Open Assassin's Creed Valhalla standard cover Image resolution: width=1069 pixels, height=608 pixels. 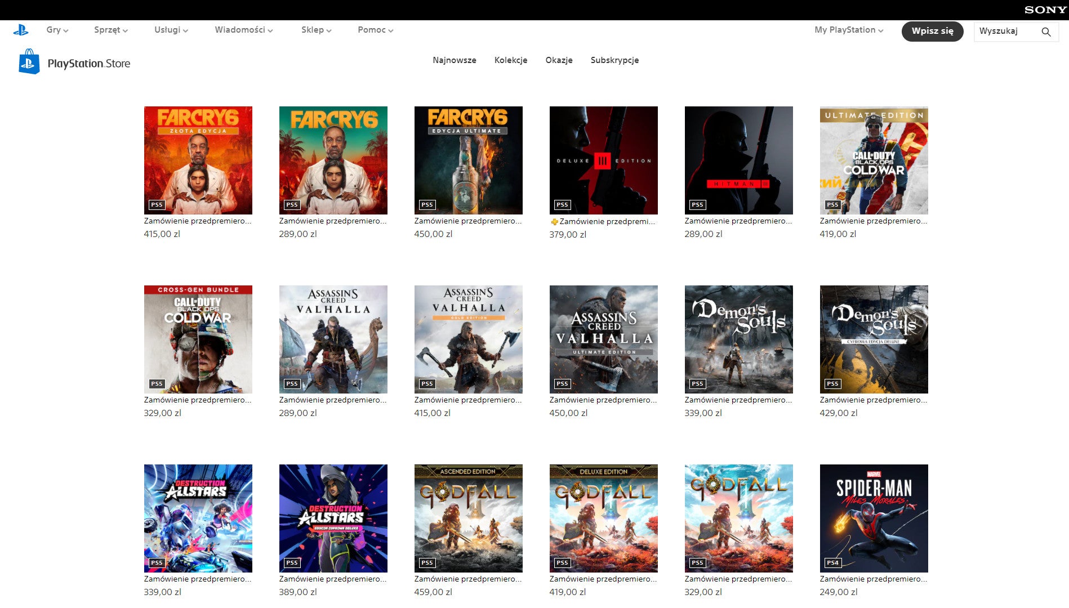pos(333,339)
